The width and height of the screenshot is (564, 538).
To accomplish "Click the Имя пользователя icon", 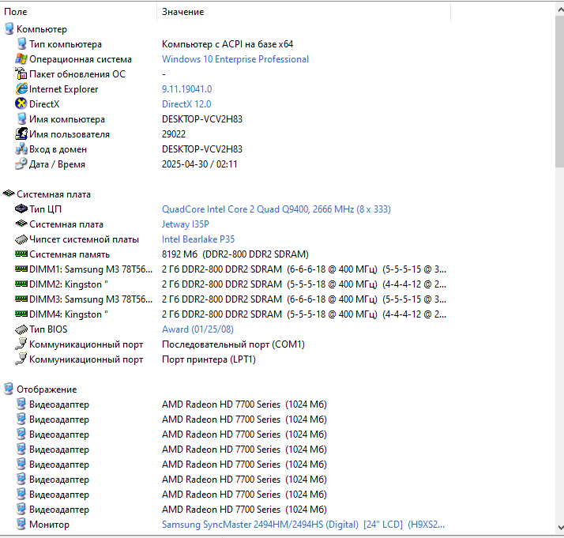I will pyautogui.click(x=21, y=134).
